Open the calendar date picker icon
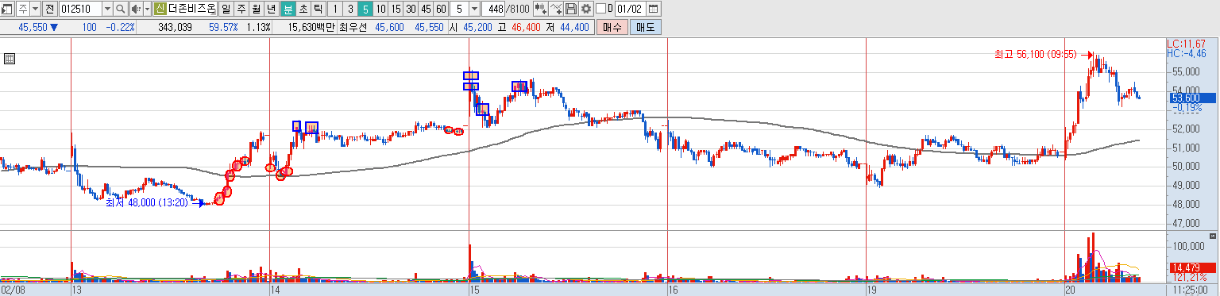 coord(653,9)
